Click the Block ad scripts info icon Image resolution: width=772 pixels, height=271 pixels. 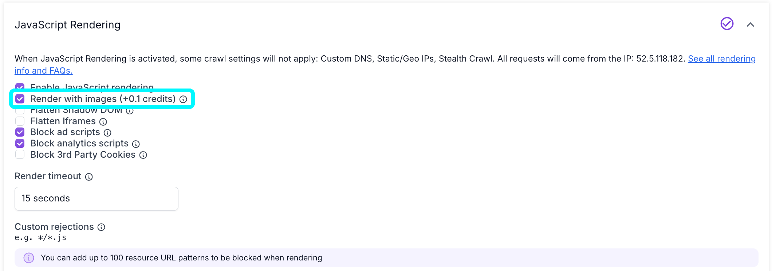[x=107, y=133]
